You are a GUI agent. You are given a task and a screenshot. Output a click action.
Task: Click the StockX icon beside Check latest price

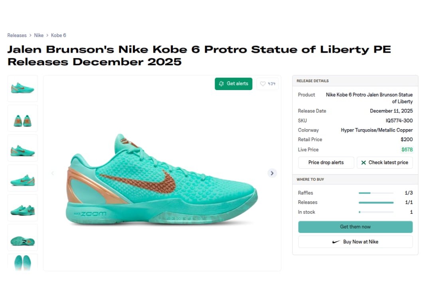[364, 163]
